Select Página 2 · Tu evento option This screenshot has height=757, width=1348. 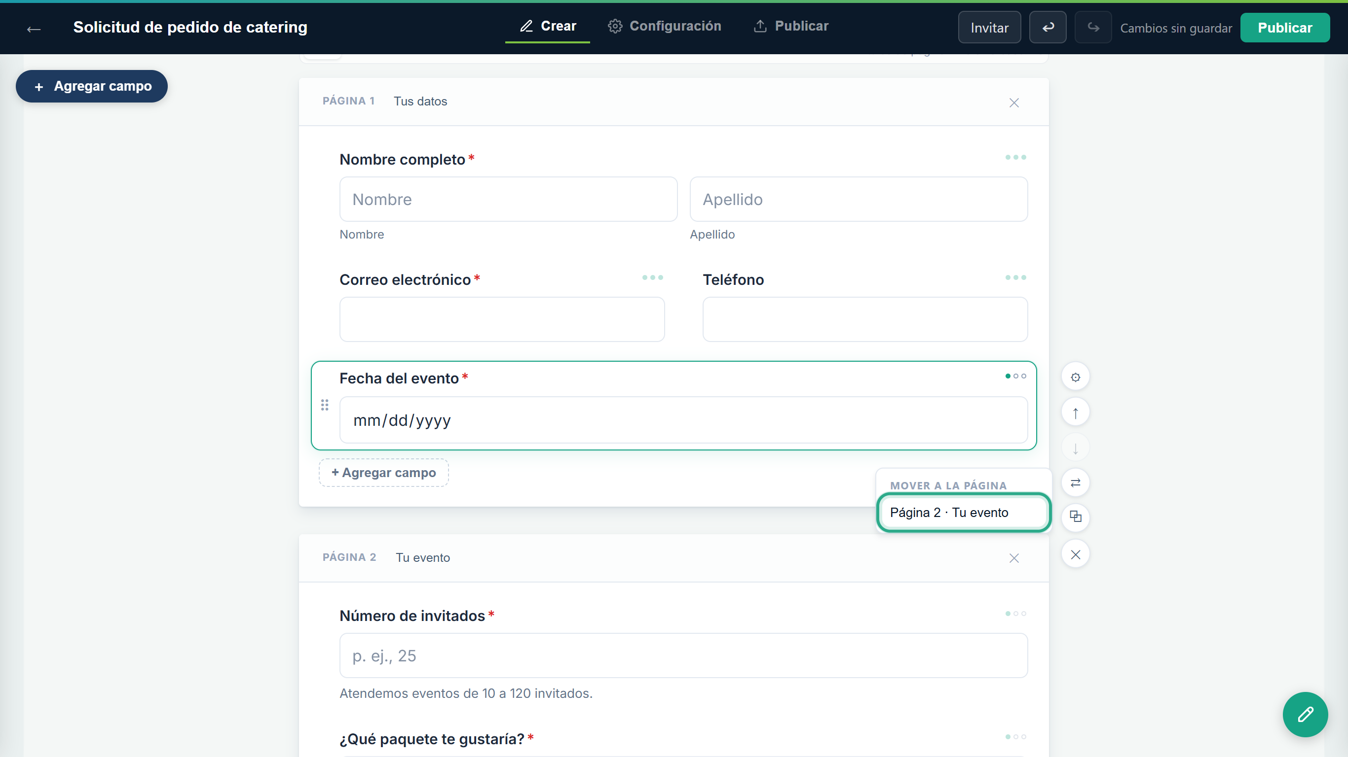(963, 513)
